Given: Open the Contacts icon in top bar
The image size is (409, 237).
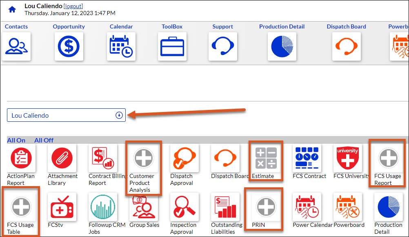Looking at the screenshot, I should pyautogui.click(x=16, y=46).
